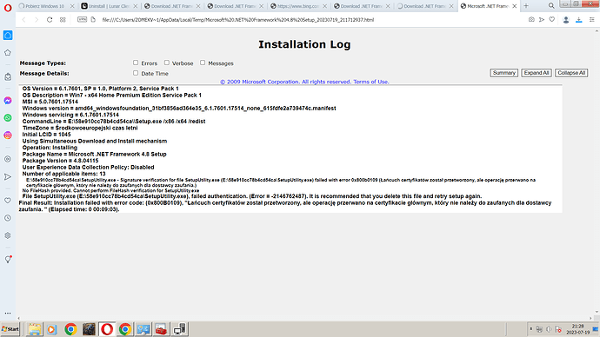Open the Speed Dial grid icon
The height and width of the screenshot is (337, 600).
pyautogui.click(x=63, y=19)
